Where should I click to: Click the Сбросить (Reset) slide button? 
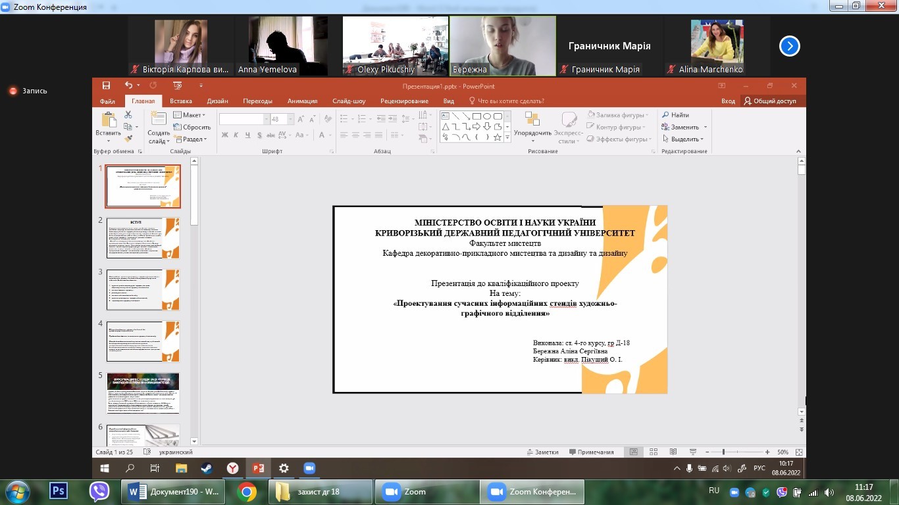192,127
